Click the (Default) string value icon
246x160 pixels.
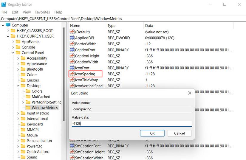point(72,32)
